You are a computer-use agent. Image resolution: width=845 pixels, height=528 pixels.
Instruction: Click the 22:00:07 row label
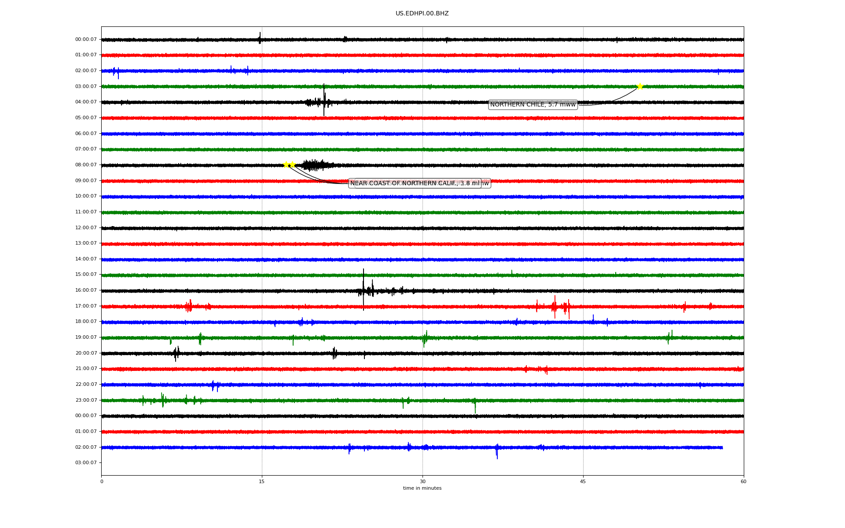pos(86,385)
